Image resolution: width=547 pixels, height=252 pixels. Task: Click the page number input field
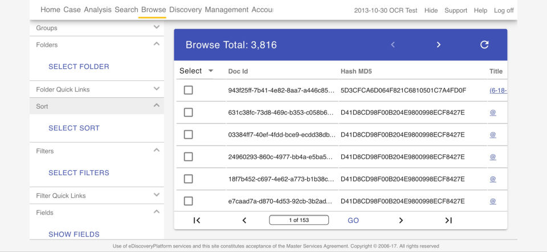[299, 220]
